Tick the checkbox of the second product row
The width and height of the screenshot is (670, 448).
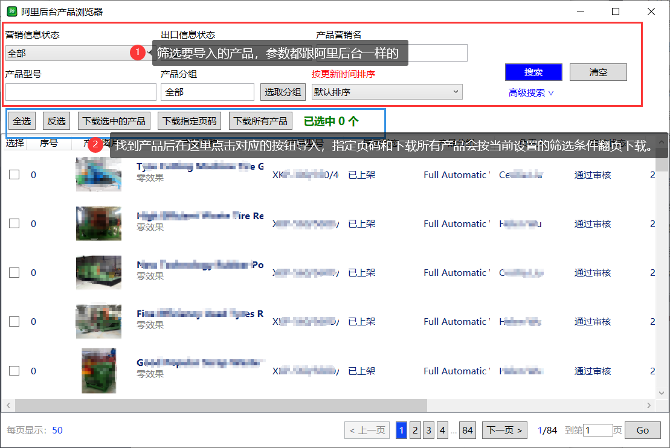14,224
